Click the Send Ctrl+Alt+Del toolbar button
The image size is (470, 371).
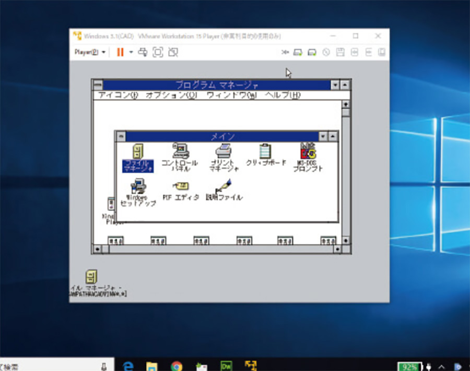pyautogui.click(x=142, y=52)
